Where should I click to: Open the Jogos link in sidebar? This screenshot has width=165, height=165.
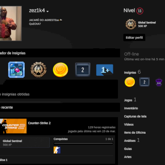[130, 100]
